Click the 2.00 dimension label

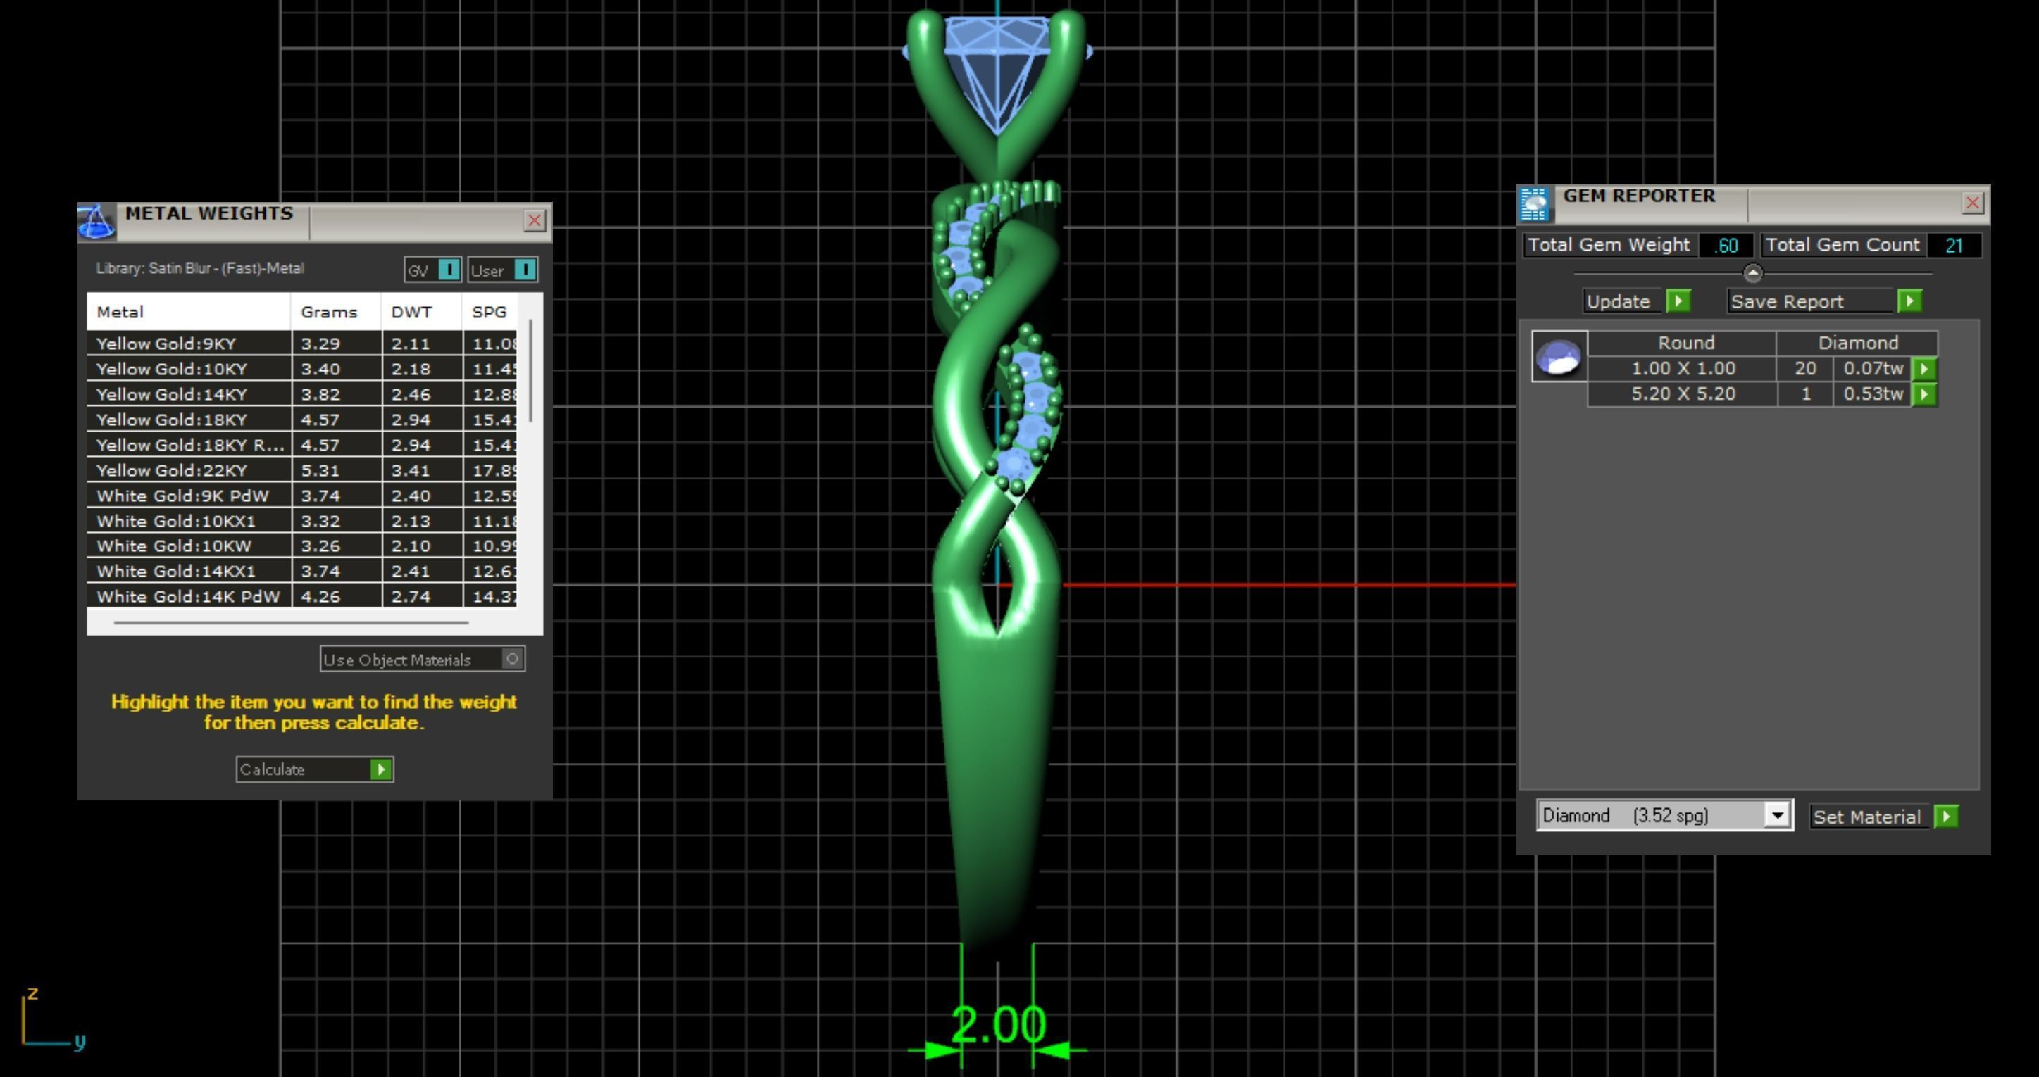click(998, 1025)
